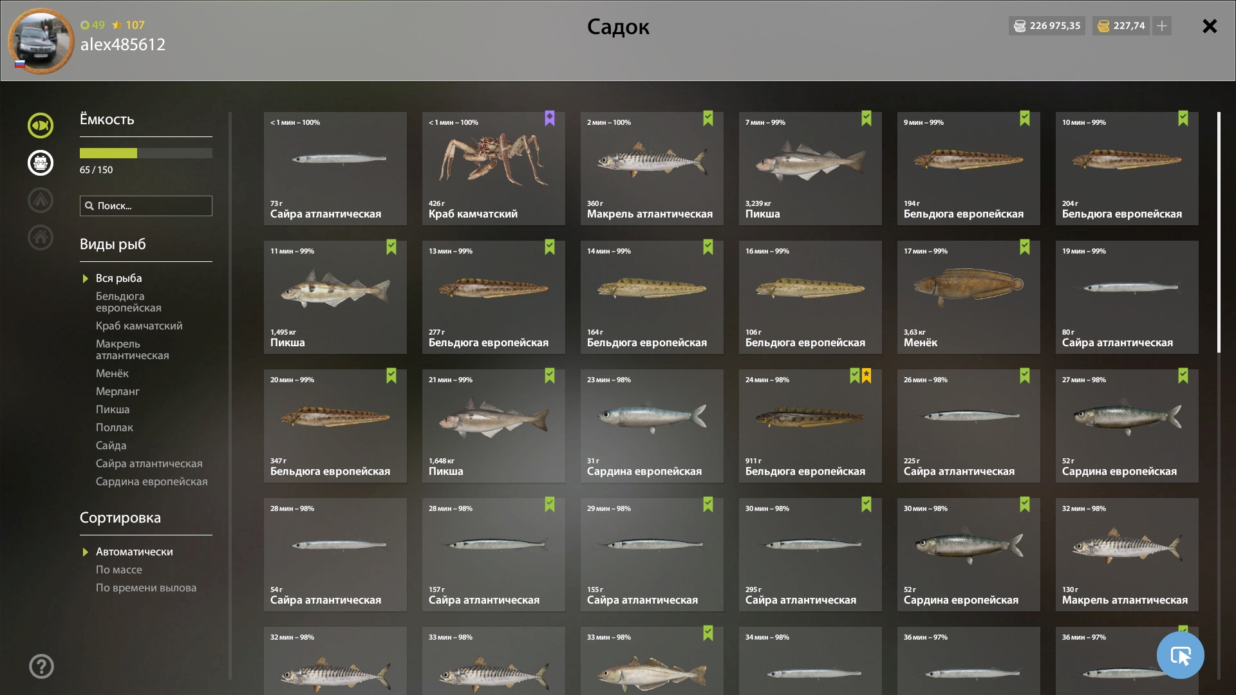Click the purple bookmark on Краб камчатский
Image resolution: width=1236 pixels, height=695 pixels.
tap(550, 118)
